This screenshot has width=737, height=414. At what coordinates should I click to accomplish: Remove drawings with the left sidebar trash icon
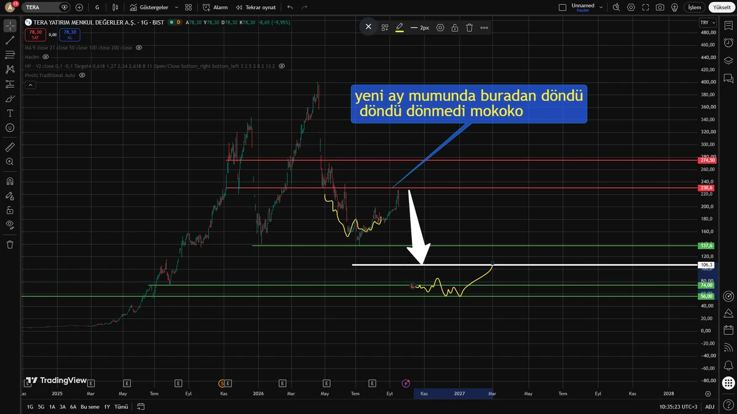tap(10, 245)
